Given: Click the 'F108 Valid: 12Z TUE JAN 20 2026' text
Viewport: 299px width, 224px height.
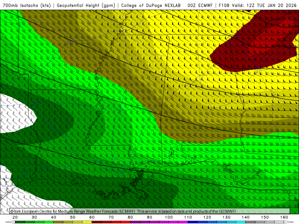Looking at the screenshot, I should [x=258, y=5].
